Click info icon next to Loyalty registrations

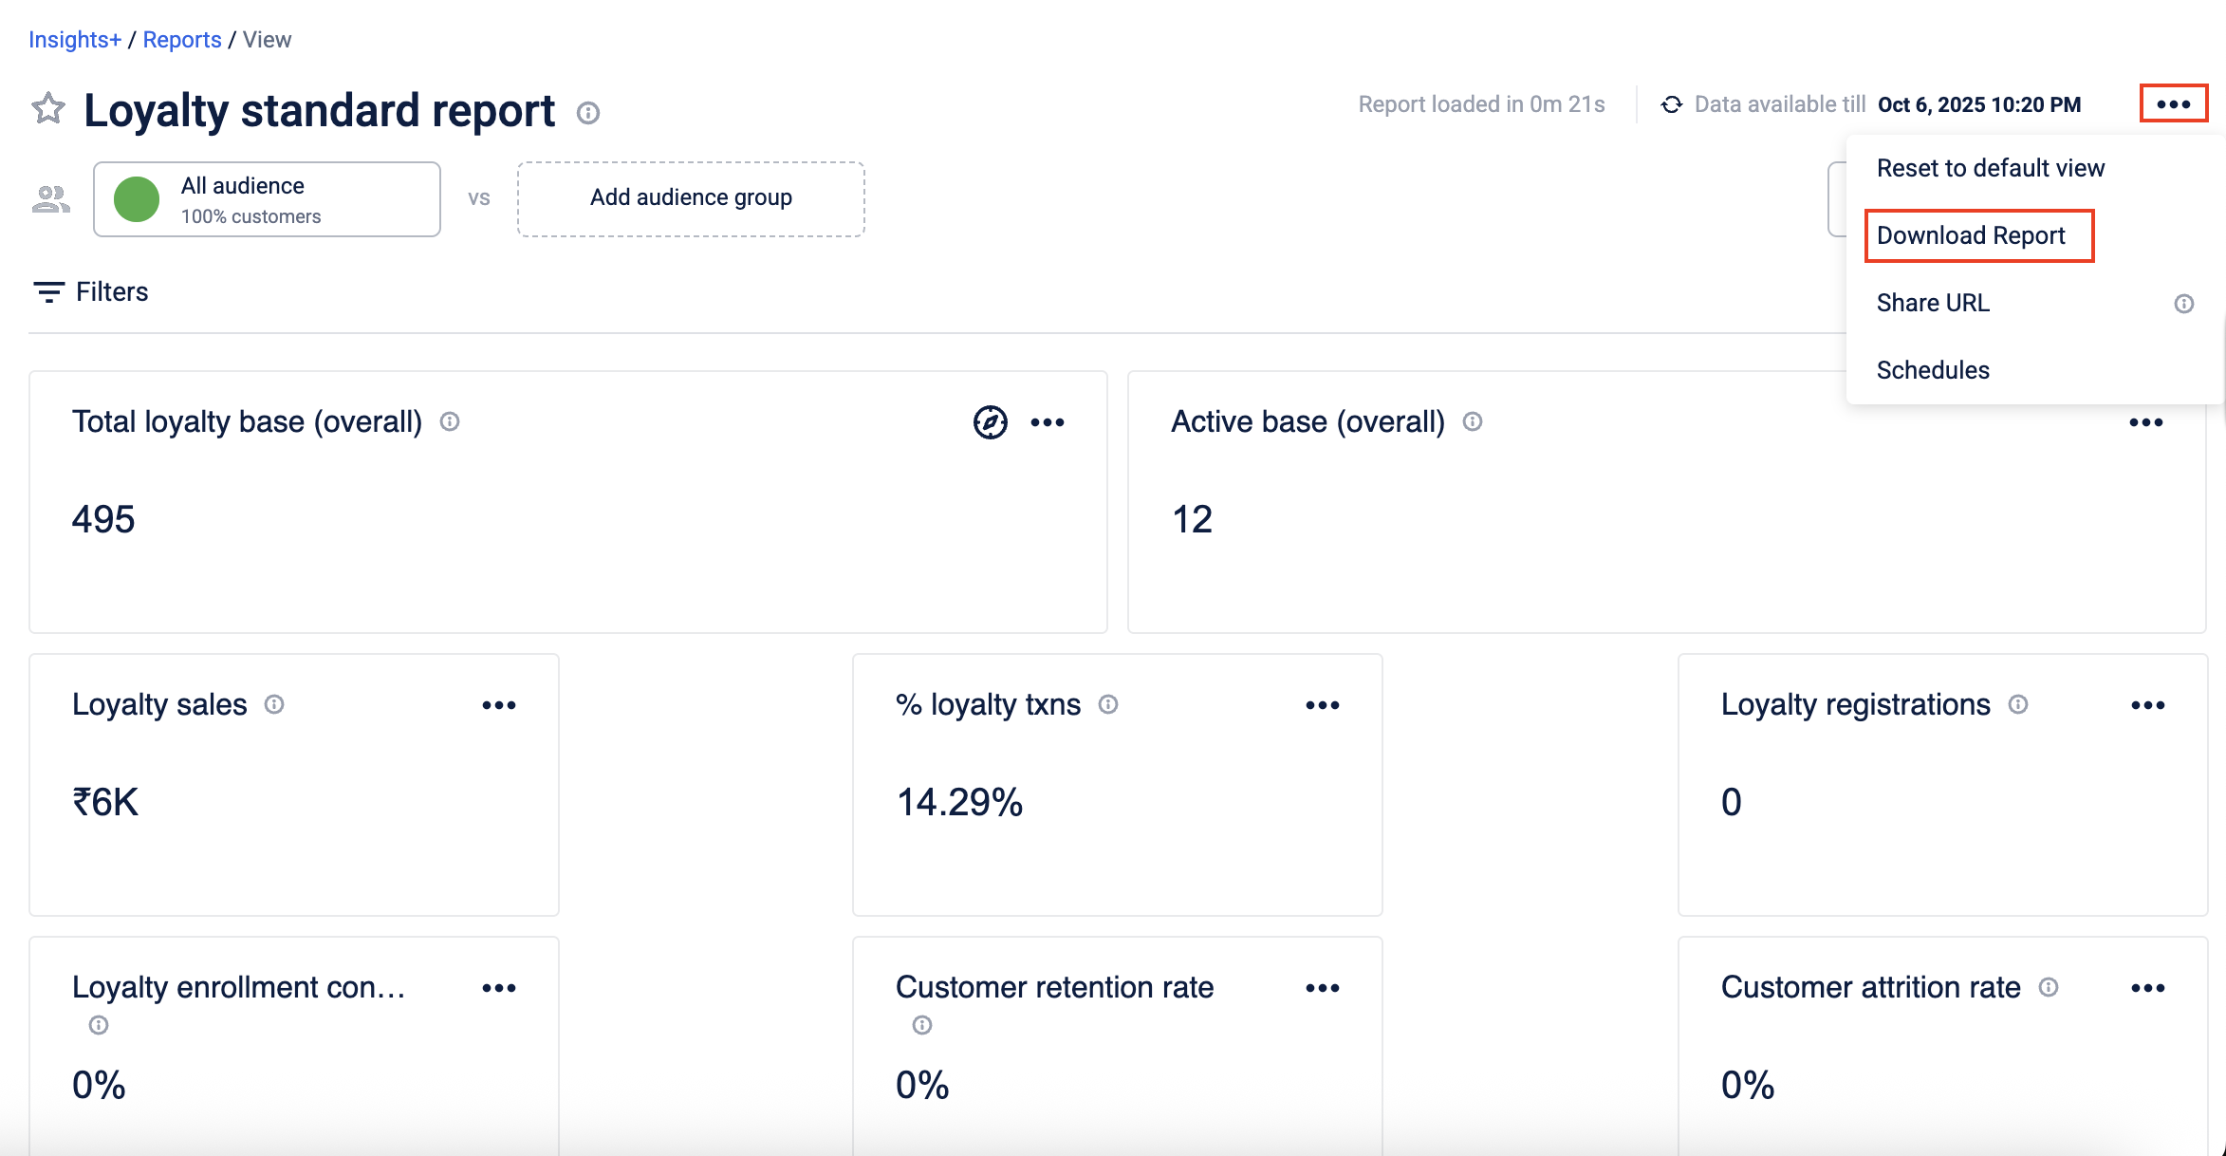click(x=2018, y=704)
